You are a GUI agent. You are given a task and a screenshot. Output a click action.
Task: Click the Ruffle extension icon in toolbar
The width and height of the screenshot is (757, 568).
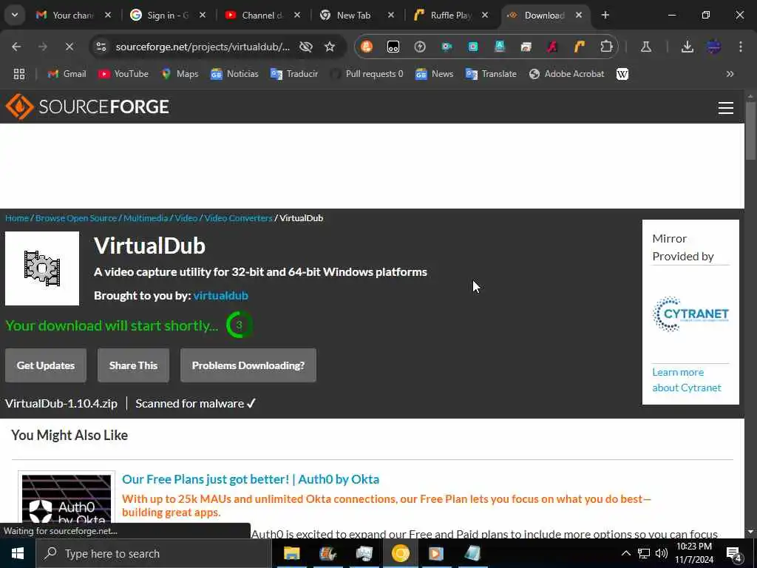(x=580, y=47)
